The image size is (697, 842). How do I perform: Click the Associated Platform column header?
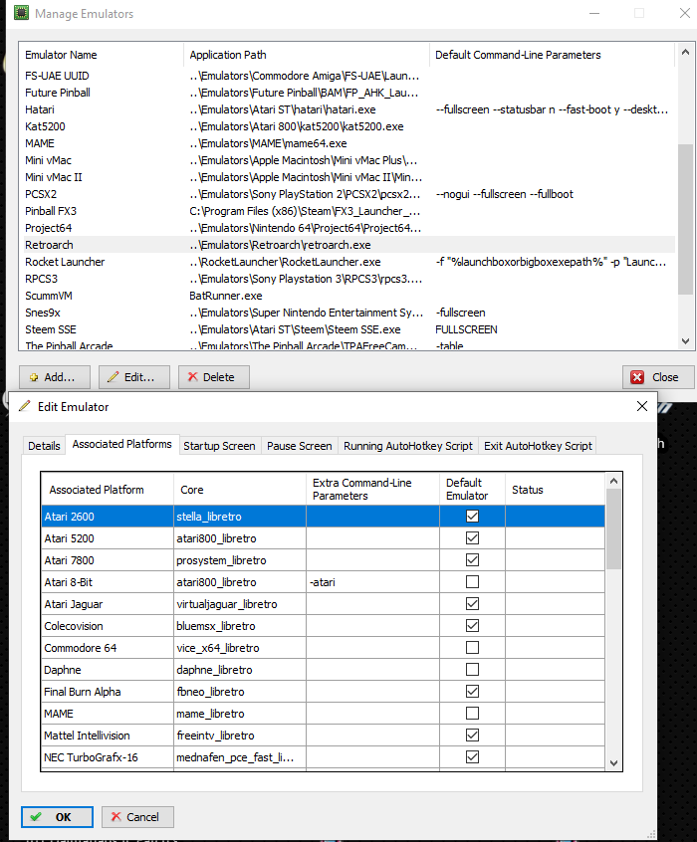108,490
